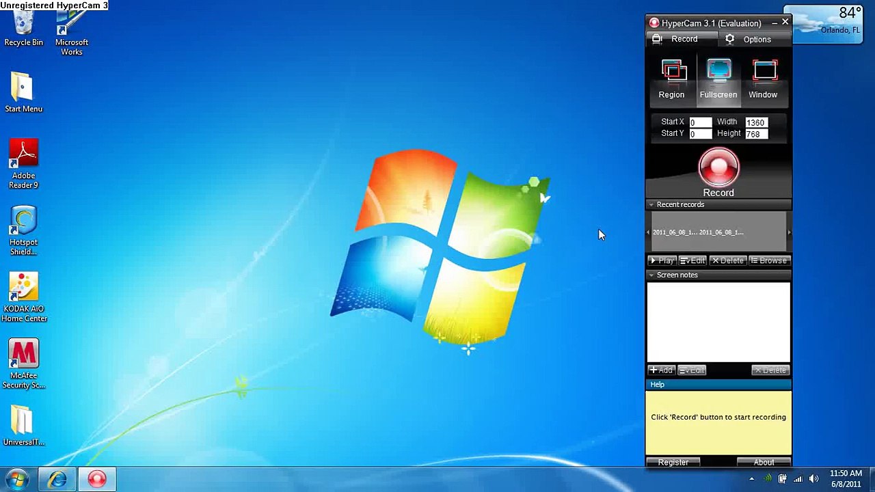Screen dimensions: 875x492
Task: Click the HyperCam taskbar button
Action: coord(96,480)
